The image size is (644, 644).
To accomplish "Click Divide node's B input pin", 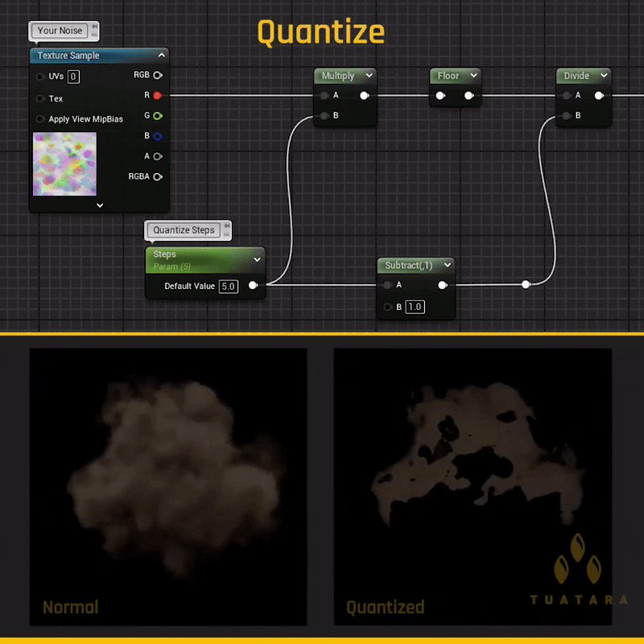I will point(567,116).
